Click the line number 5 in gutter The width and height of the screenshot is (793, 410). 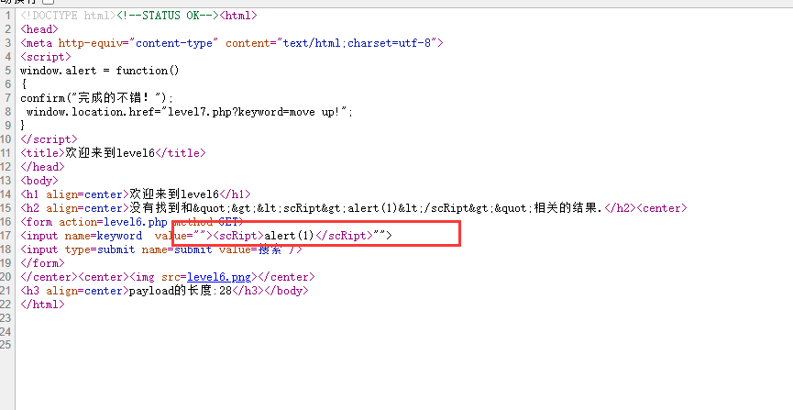tap(7, 71)
